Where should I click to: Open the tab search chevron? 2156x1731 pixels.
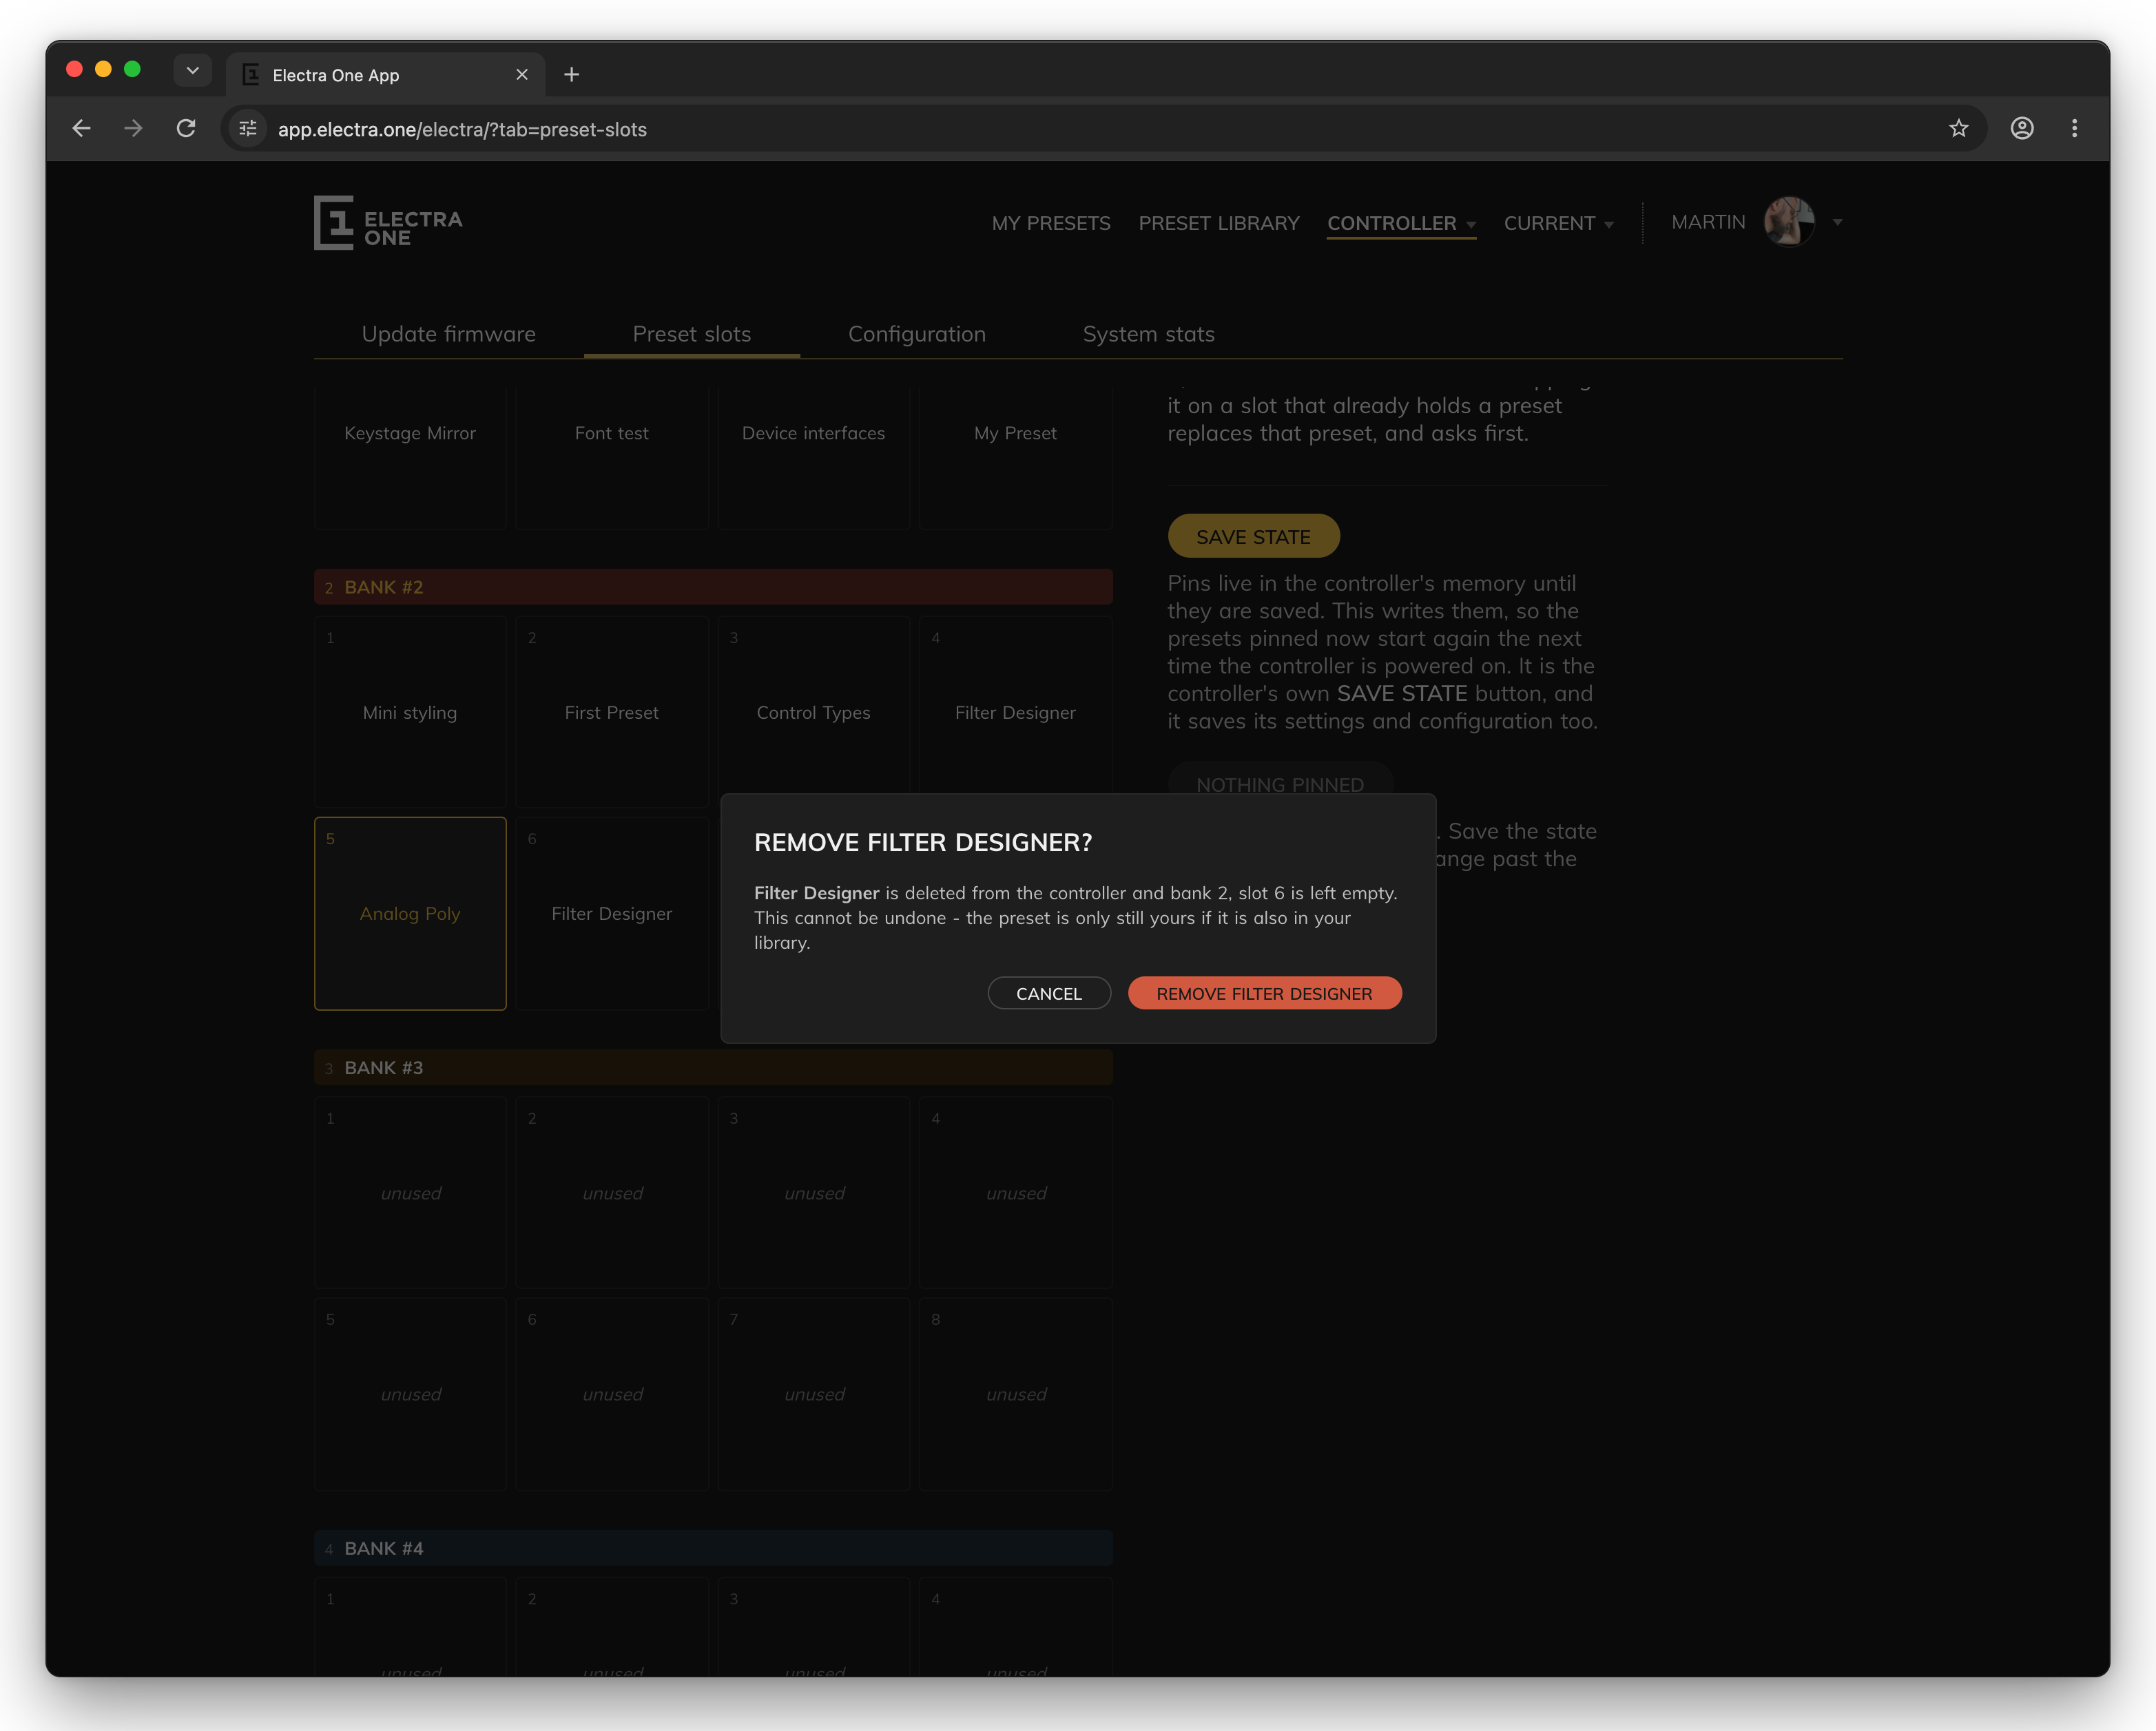point(193,70)
